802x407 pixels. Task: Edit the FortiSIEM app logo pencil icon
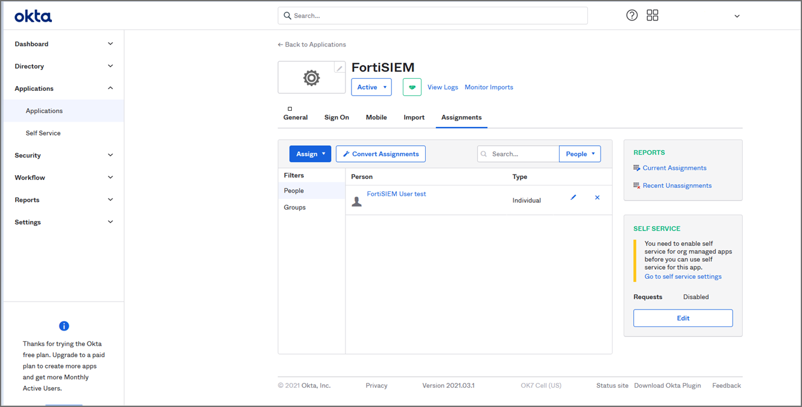339,68
